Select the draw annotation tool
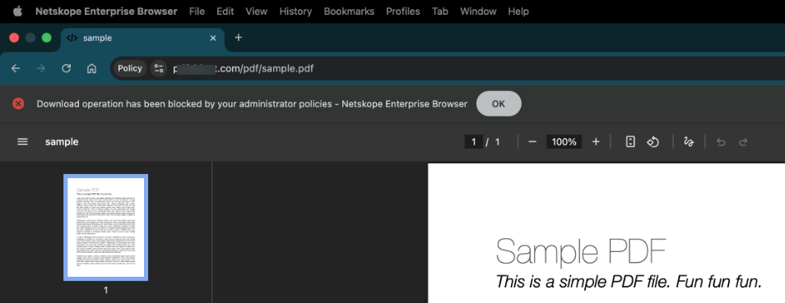The height and width of the screenshot is (303, 785). coord(689,142)
